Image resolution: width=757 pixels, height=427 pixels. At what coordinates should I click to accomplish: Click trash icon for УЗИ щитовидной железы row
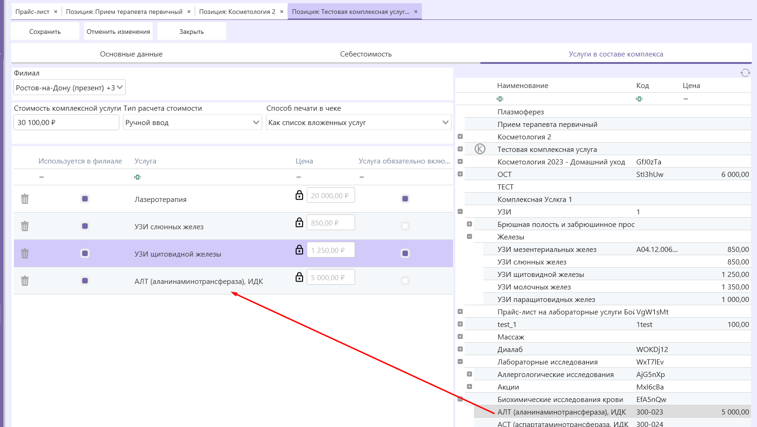point(25,253)
